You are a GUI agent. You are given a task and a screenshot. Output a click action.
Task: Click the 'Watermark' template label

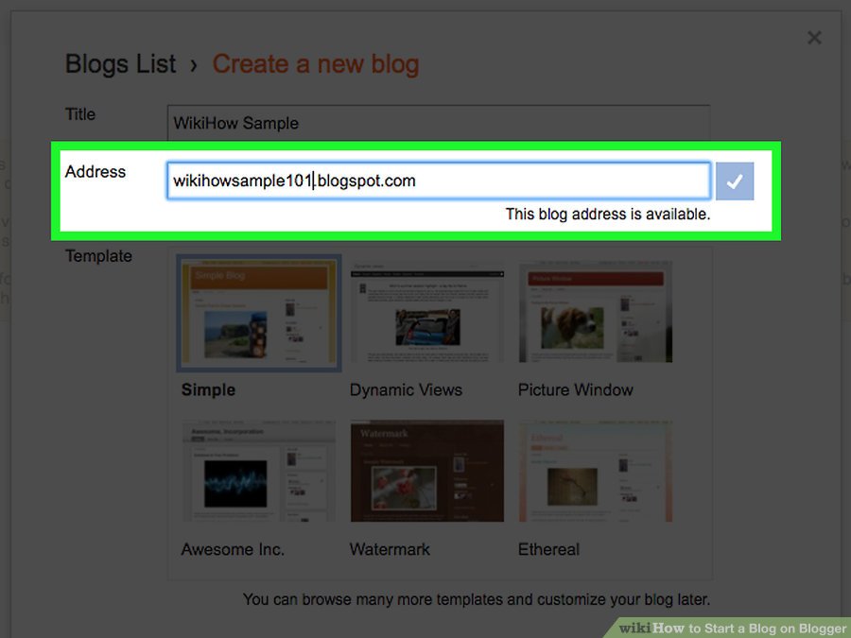pos(390,549)
